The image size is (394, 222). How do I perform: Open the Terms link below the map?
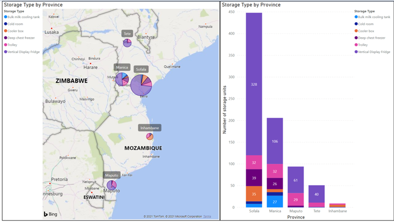click(207, 216)
